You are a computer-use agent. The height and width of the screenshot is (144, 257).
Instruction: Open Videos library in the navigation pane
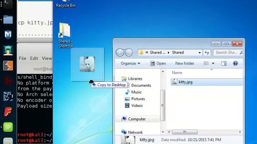coord(134,106)
